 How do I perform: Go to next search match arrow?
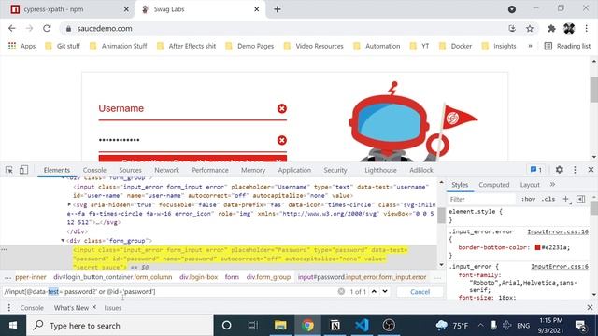point(385,291)
